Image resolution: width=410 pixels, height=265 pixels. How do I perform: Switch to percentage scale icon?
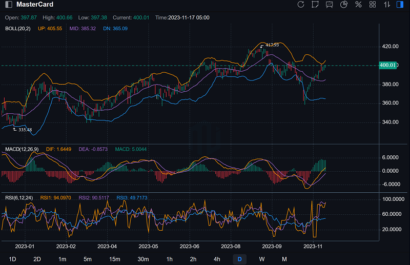click(x=358, y=5)
